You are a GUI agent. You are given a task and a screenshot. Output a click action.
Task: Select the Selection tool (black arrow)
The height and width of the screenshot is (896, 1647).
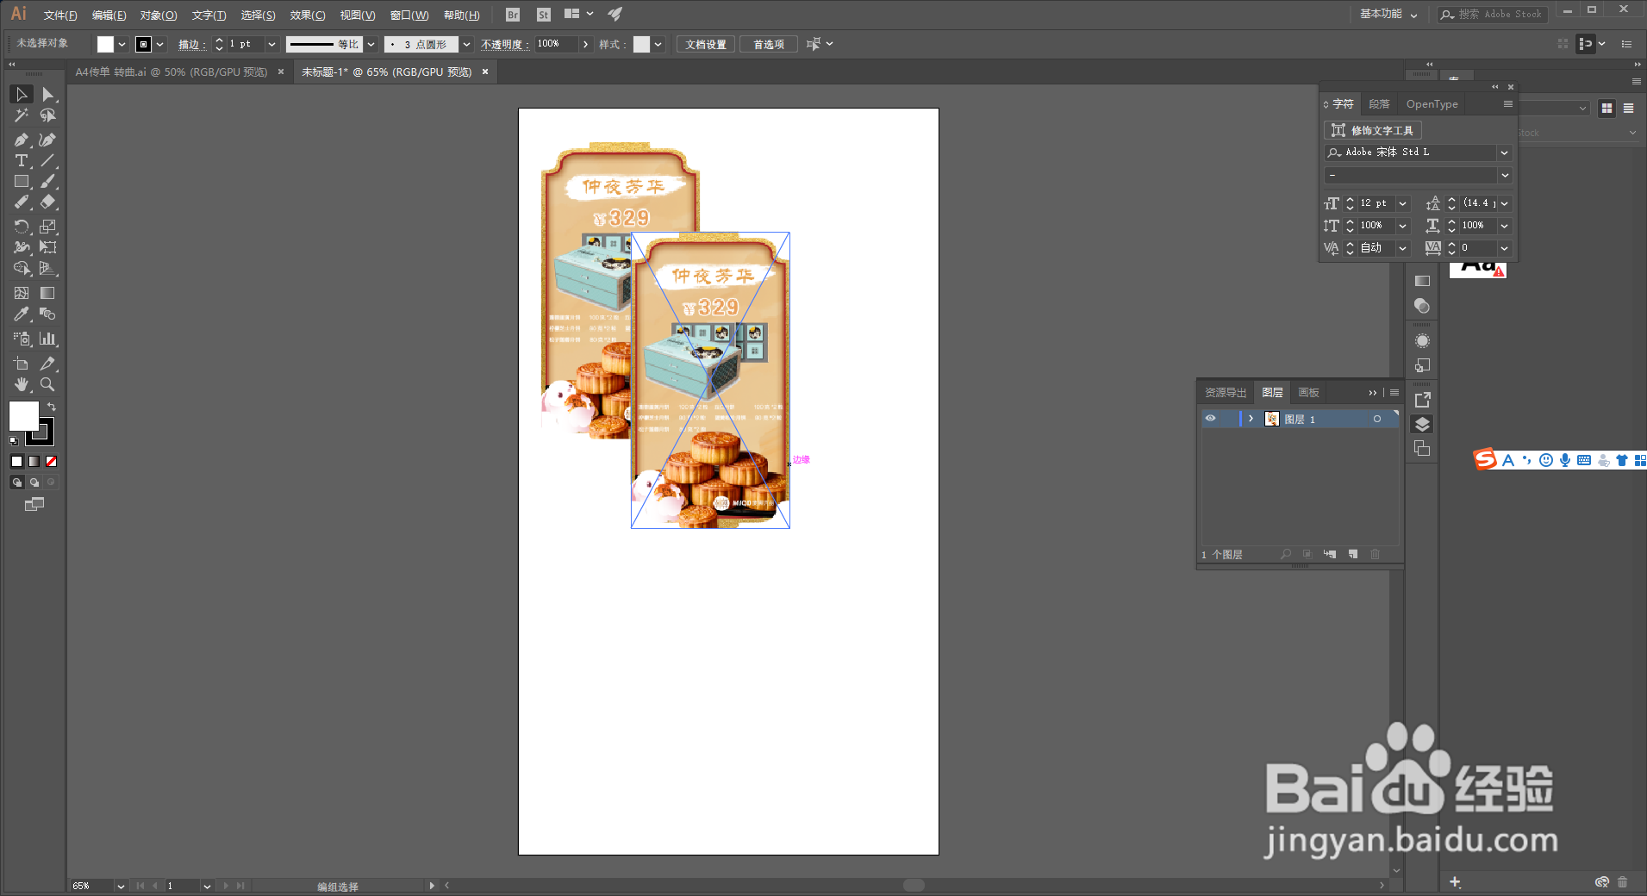[22, 94]
